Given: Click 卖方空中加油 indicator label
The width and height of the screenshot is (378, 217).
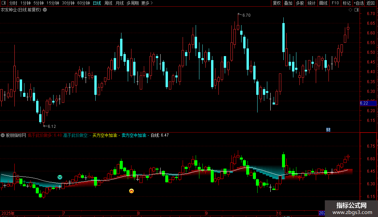Looking at the screenshot, I should (134, 136).
